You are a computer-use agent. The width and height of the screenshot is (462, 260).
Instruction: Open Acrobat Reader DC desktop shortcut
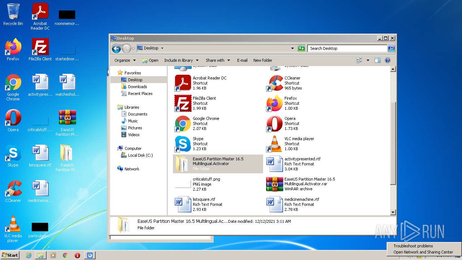point(40,16)
